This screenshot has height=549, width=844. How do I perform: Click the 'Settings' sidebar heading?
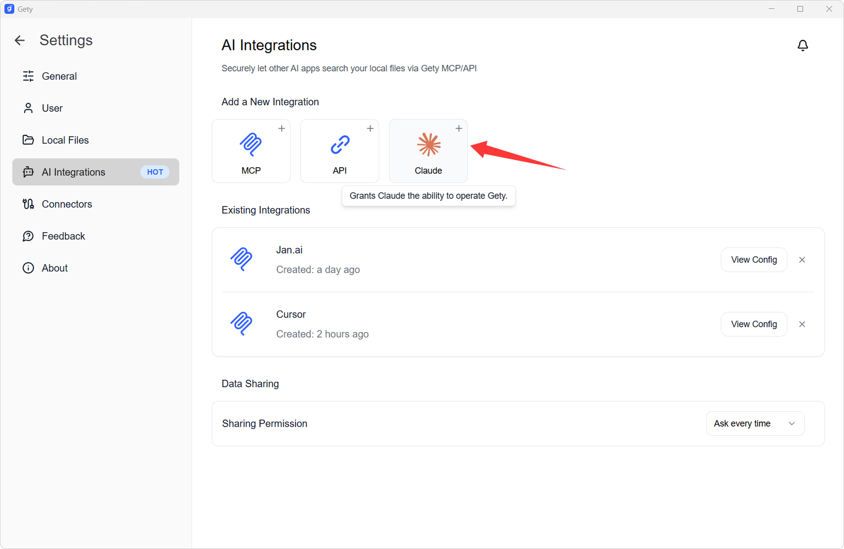coord(66,40)
